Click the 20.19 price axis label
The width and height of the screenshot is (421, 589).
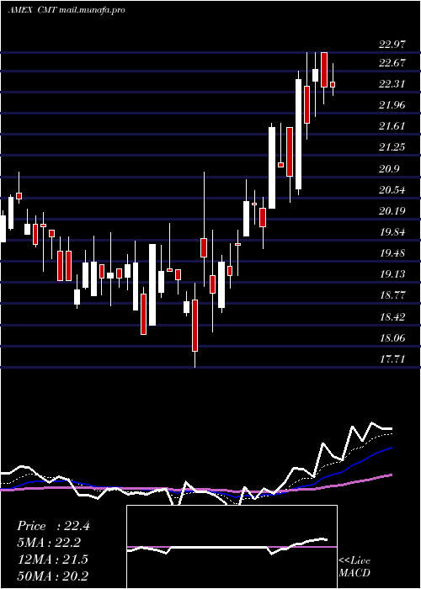coord(392,211)
